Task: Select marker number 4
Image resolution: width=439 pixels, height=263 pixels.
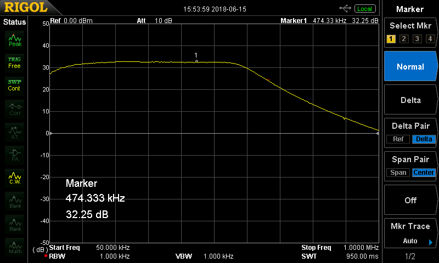Action: click(430, 39)
